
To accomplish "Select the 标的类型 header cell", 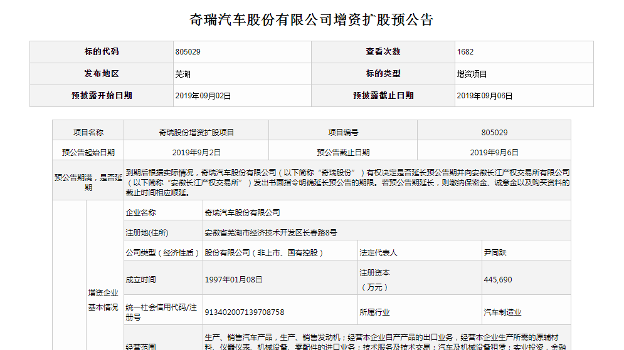I will tap(383, 74).
